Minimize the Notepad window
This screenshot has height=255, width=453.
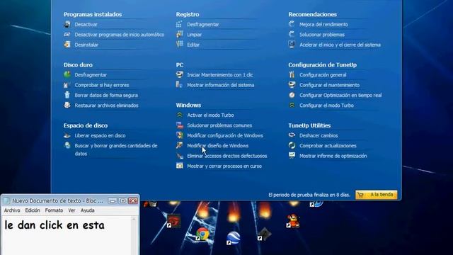click(x=113, y=200)
